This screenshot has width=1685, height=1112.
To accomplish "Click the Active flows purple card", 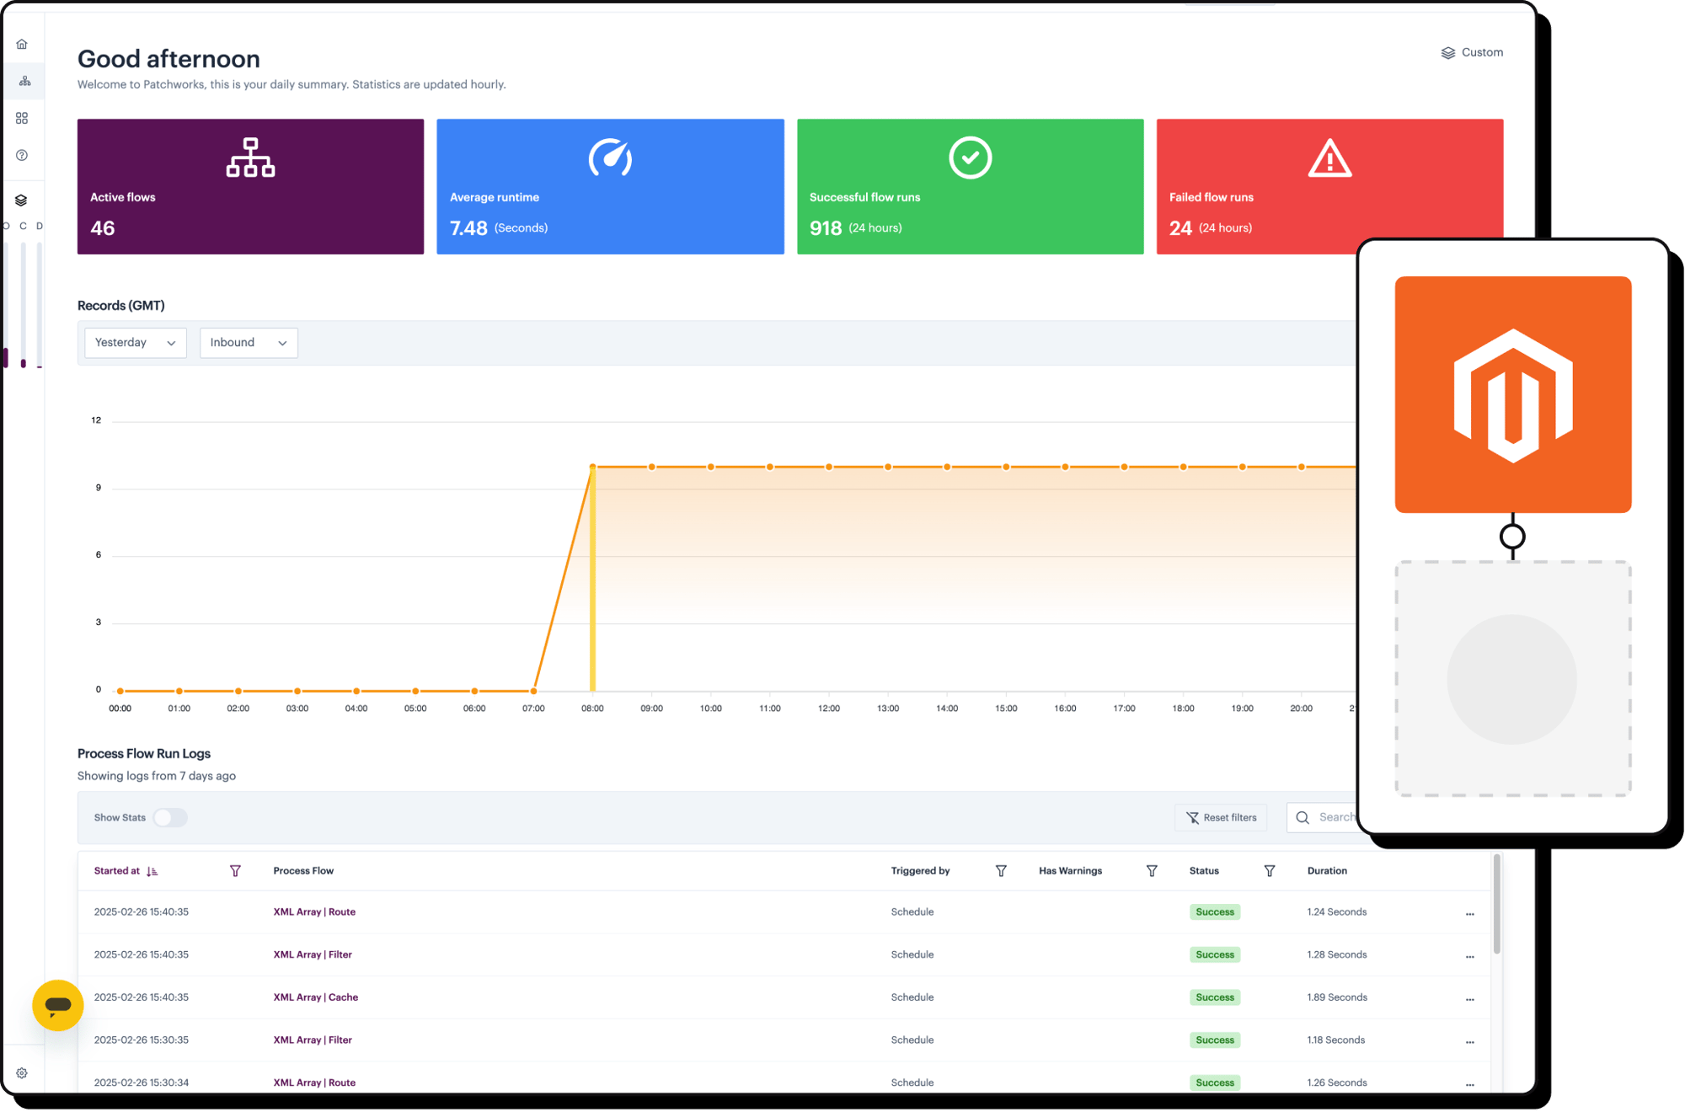I will tap(250, 186).
